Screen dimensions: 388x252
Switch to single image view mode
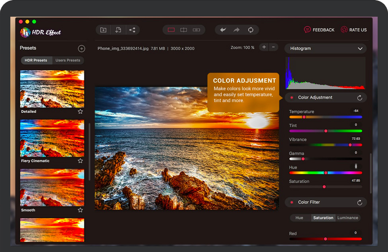(x=171, y=30)
